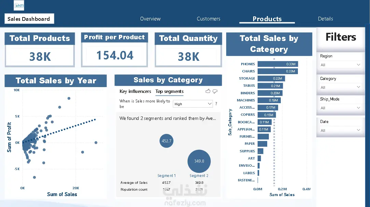Screen dimensions: 370x207
Task: Click the Segment 1 bubble 452.7
Action: (166, 141)
